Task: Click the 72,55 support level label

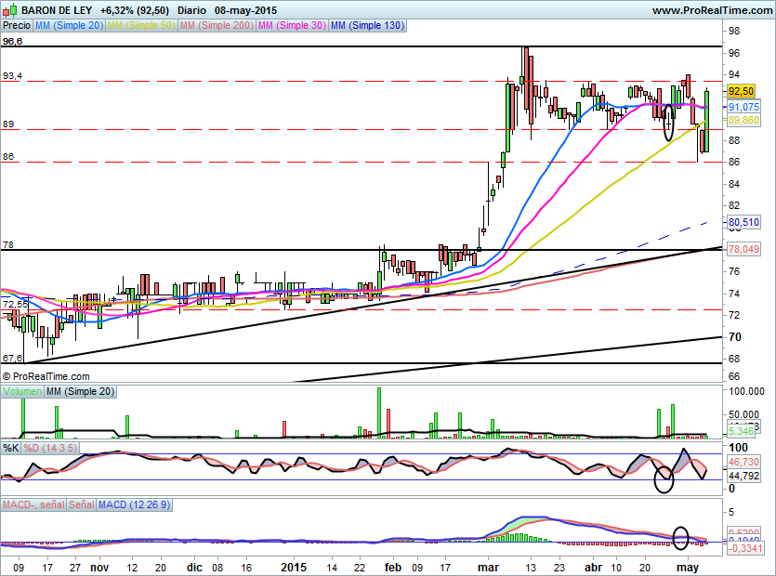Action: (15, 304)
